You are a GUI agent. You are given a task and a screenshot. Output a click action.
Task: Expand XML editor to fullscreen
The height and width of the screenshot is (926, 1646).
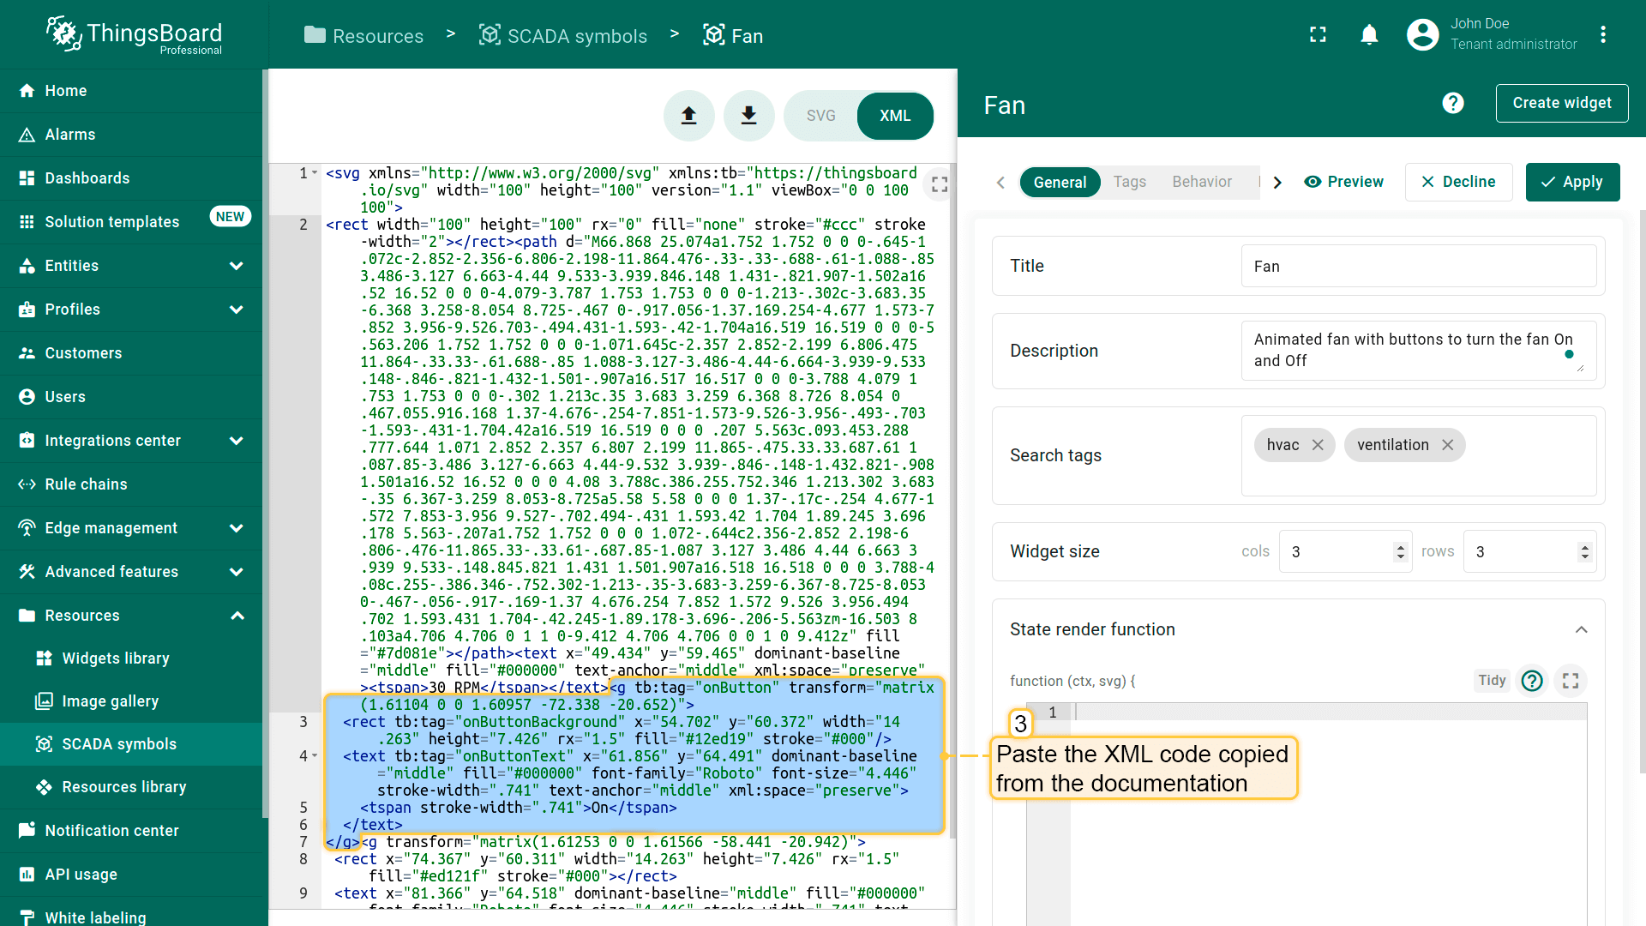(940, 184)
